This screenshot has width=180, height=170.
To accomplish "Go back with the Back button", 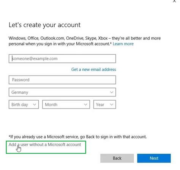I will pyautogui.click(x=117, y=158).
